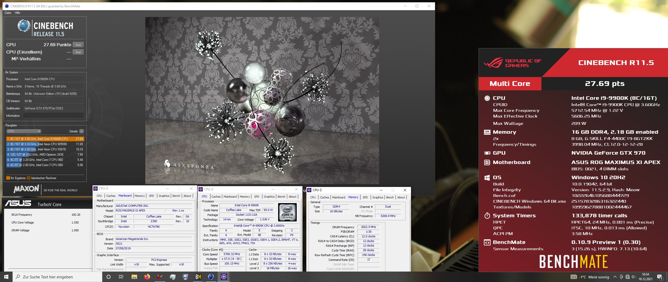This screenshot has height=282, width=668.
Task: Open network status tray icon
Action: (628, 277)
